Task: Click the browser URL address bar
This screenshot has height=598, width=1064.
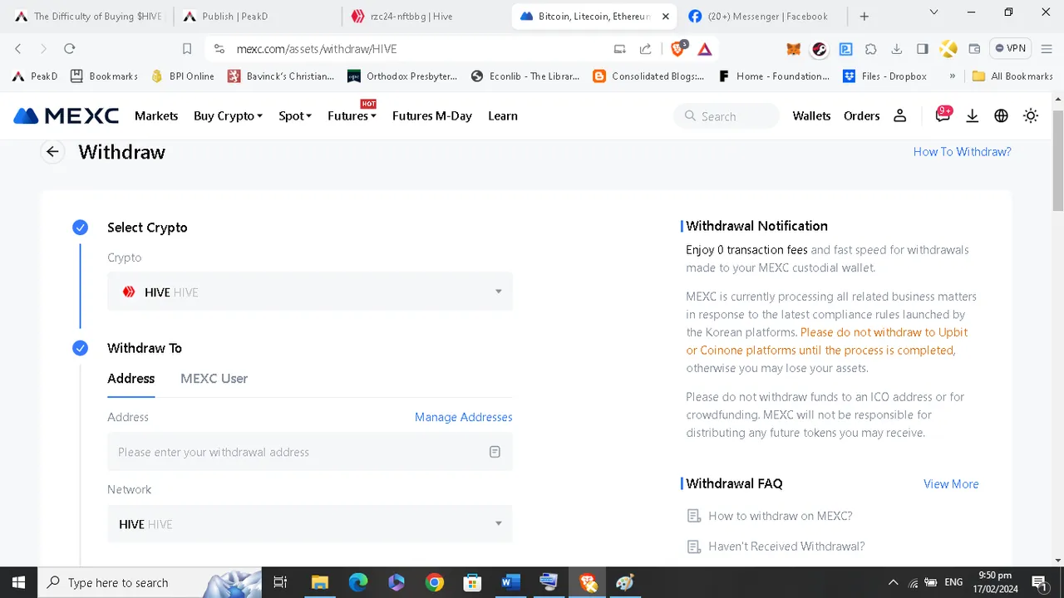Action: (x=416, y=49)
